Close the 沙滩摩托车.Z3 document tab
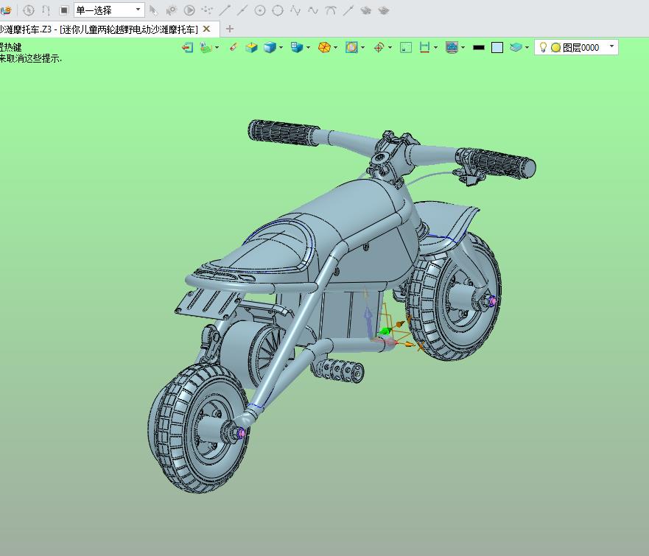The height and width of the screenshot is (556, 649). tap(207, 29)
